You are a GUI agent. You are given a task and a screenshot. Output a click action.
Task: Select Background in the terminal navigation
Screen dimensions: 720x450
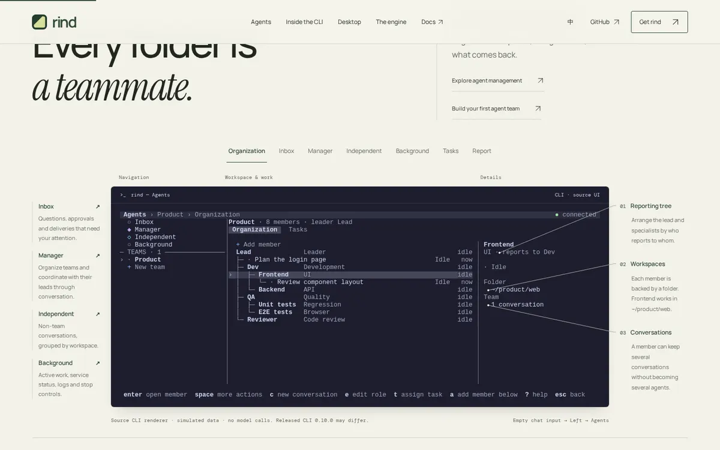pos(154,245)
